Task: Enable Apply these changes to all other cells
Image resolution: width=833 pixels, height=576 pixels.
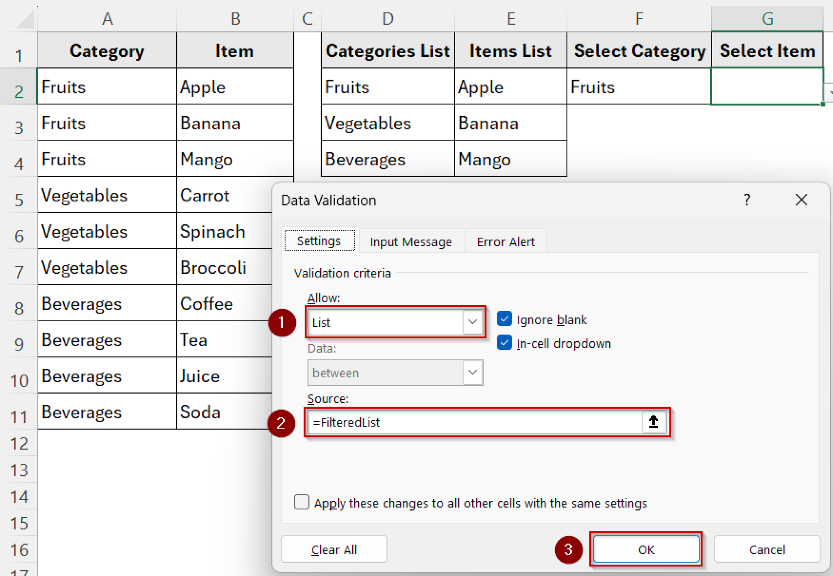Action: click(301, 502)
